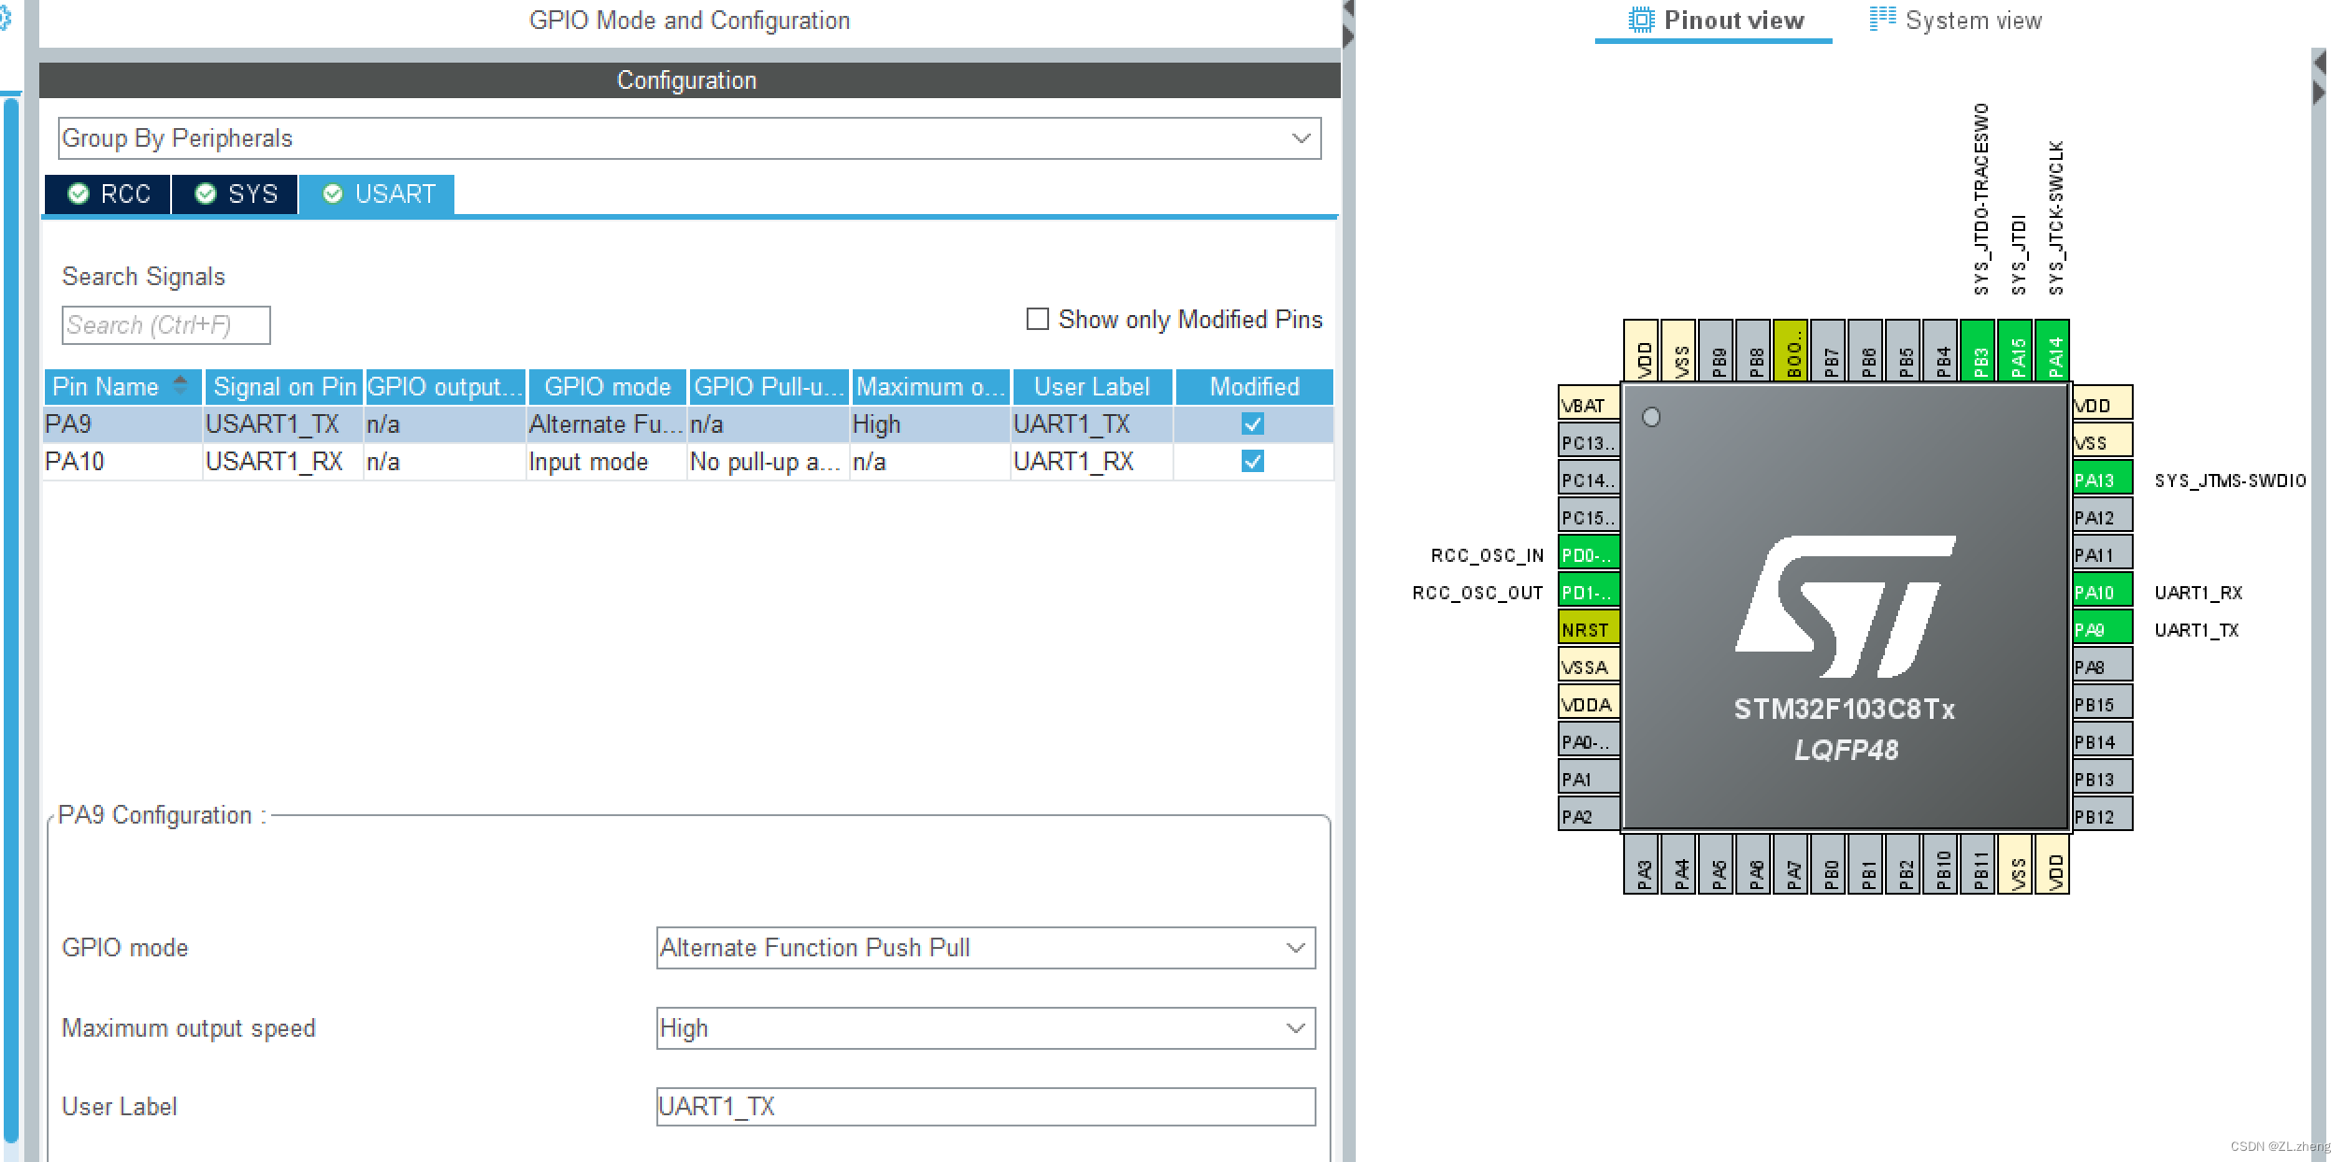Click the Maximum output speed column header
The width and height of the screenshot is (2345, 1162).
[929, 387]
